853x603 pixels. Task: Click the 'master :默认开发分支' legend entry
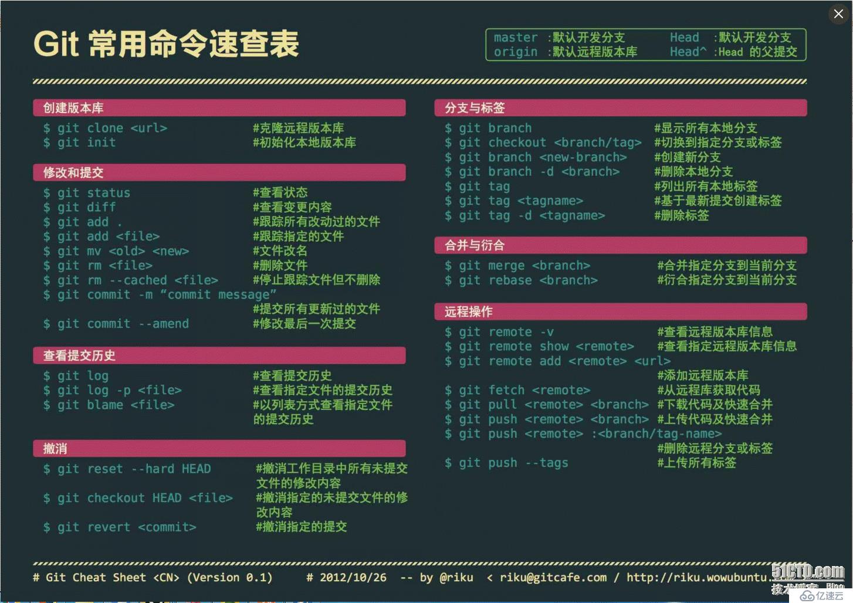(x=560, y=38)
